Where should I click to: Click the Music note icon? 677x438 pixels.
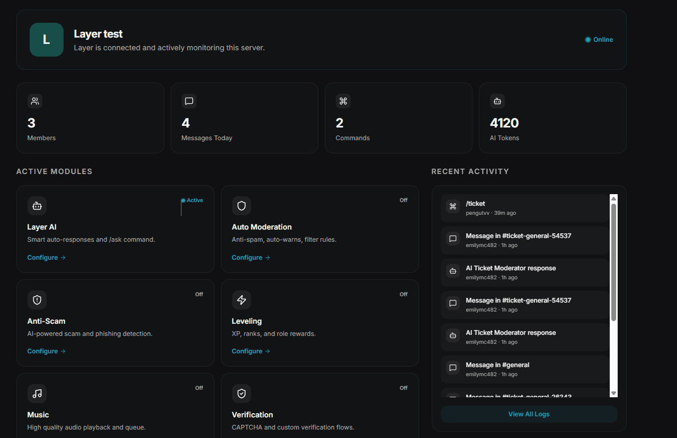(37, 394)
